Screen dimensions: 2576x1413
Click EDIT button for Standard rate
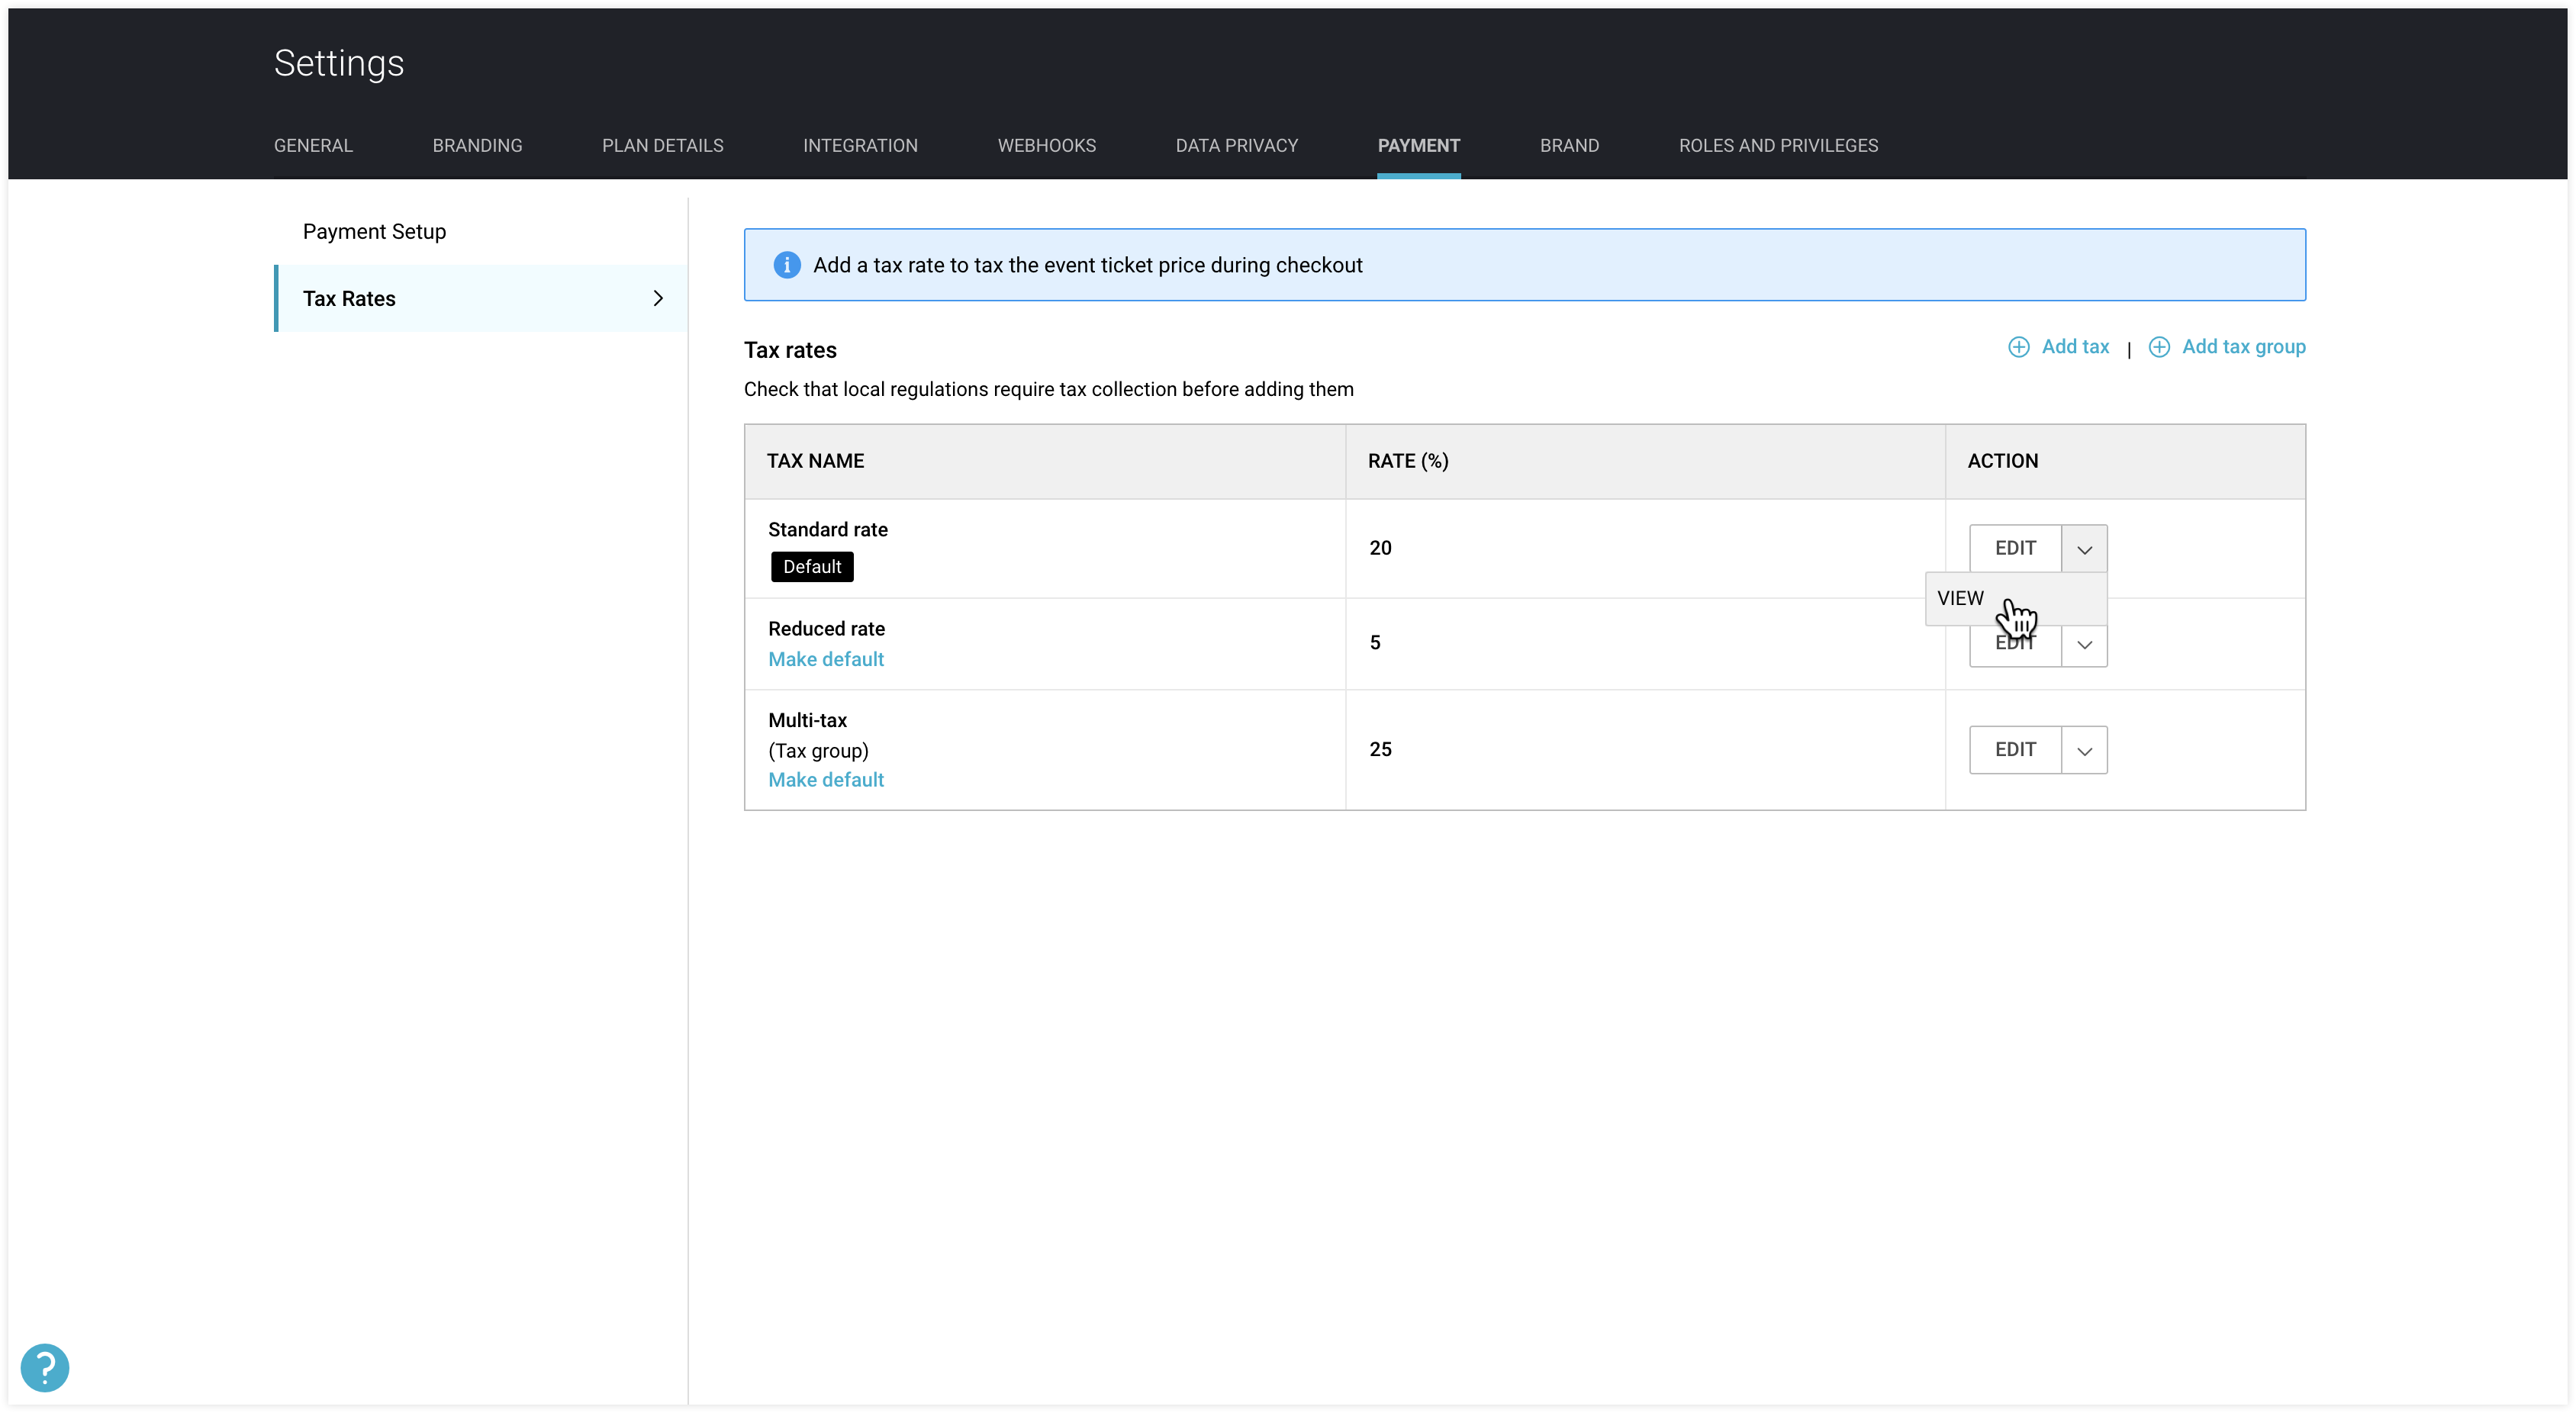2014,546
